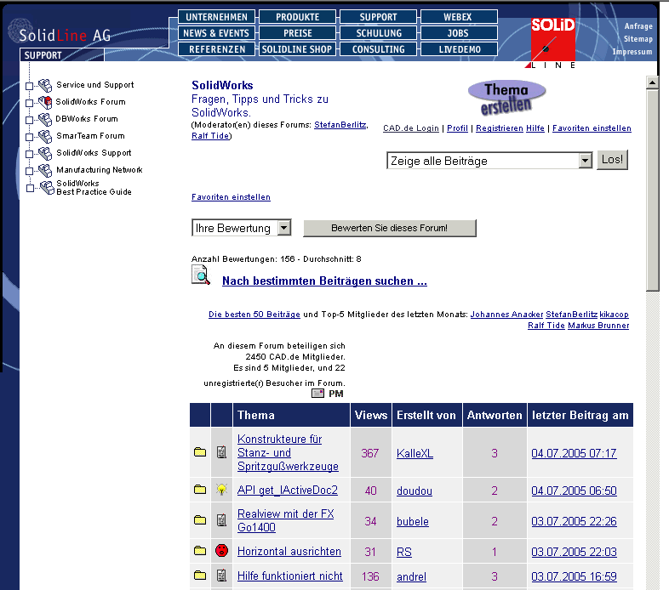This screenshot has width=669, height=590.
Task: Click the SmarTeam Forum tree icon
Action: [45, 136]
